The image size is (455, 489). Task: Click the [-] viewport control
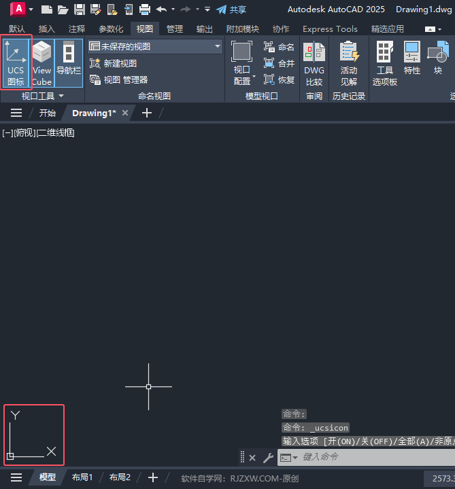7,133
